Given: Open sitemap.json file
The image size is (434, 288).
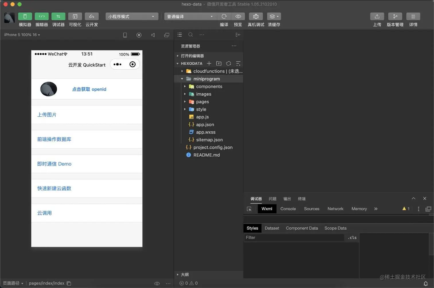Looking at the screenshot, I should click(x=209, y=140).
